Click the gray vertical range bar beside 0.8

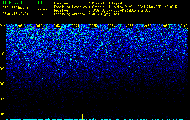6,92
